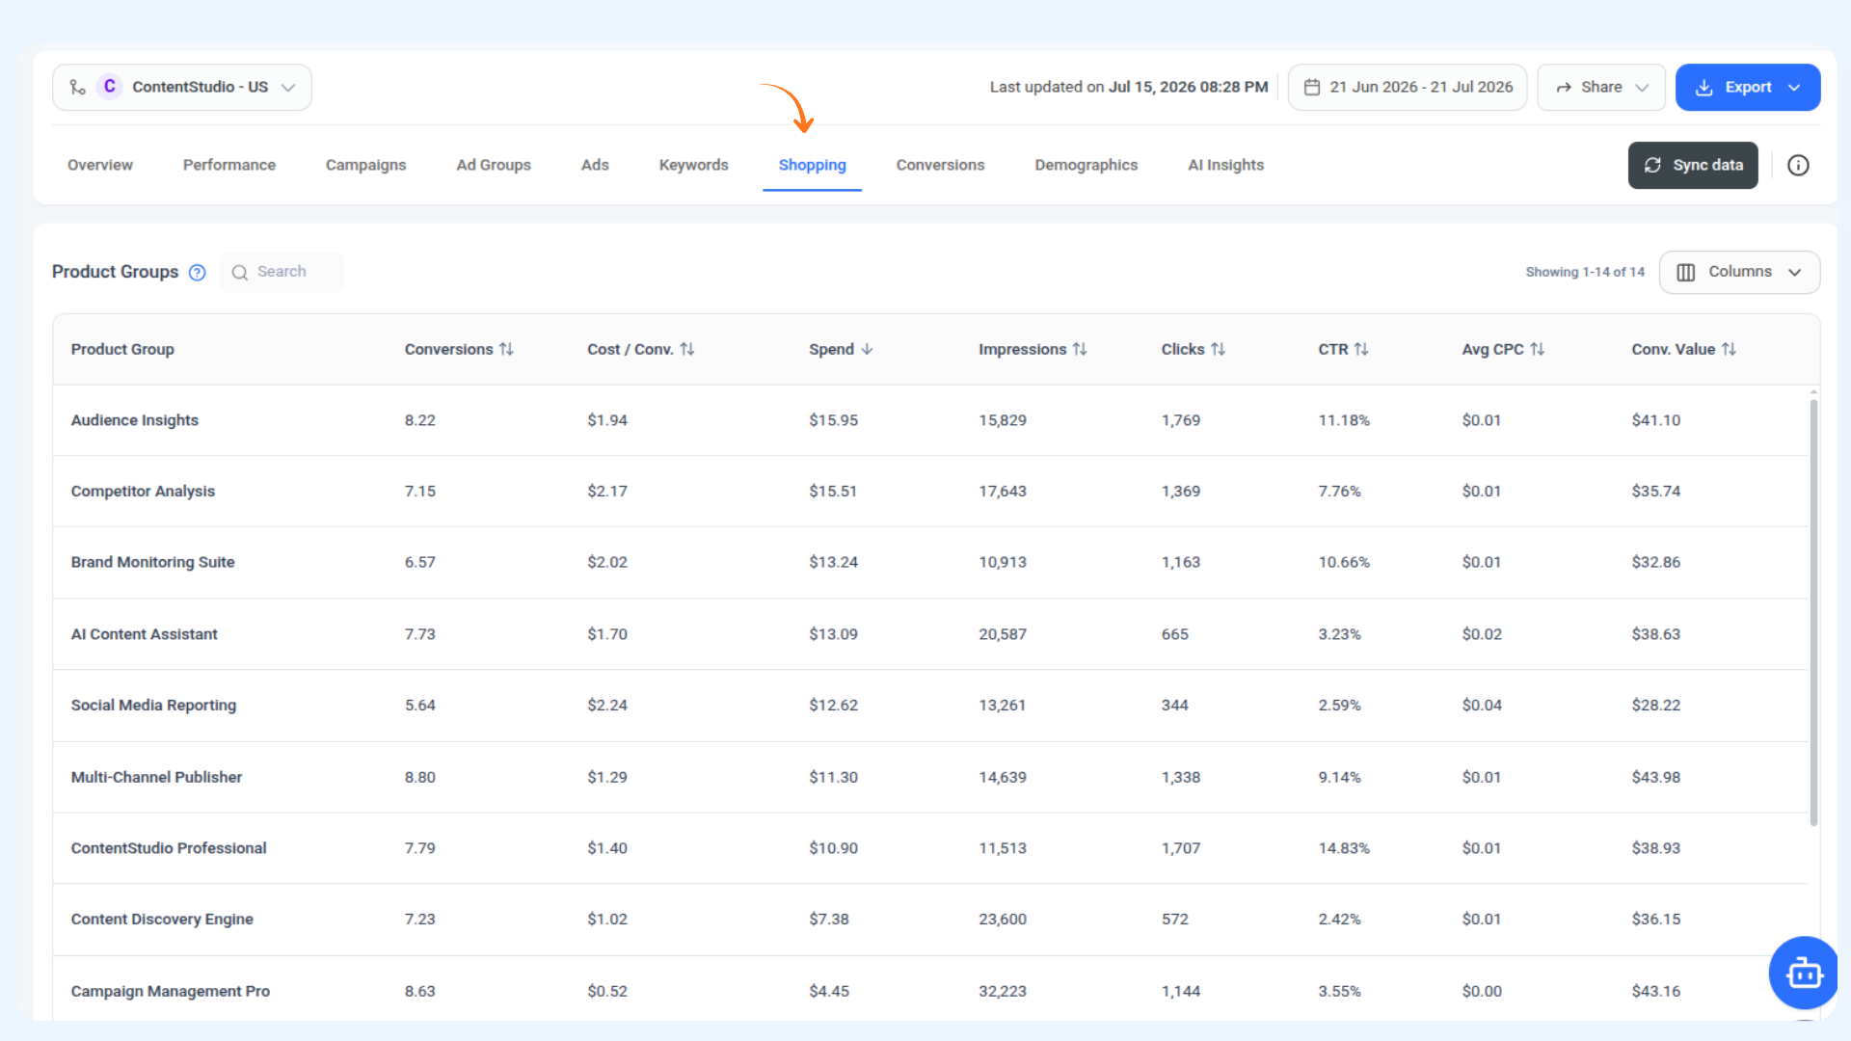
Task: Click the 344 clicks cell
Action: point(1174,705)
